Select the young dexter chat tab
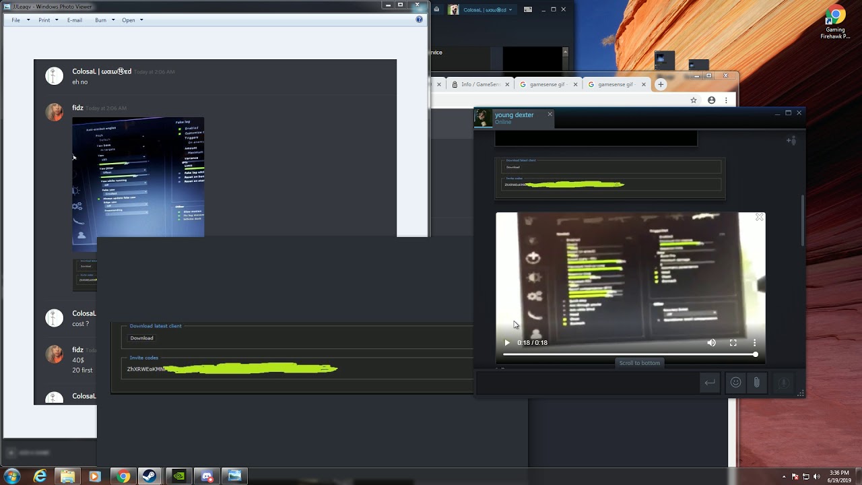The height and width of the screenshot is (485, 862). 514,118
